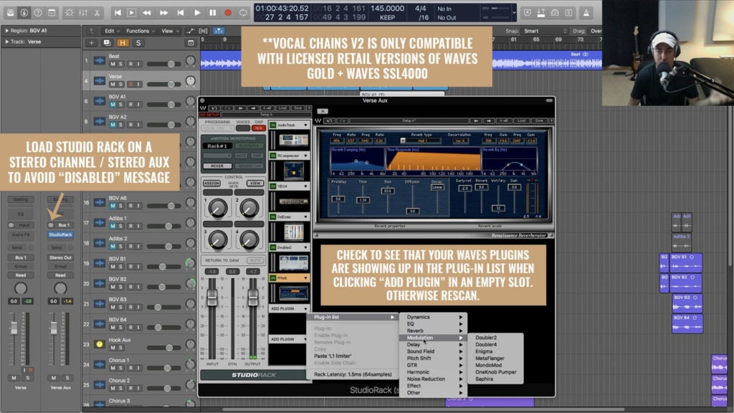Click the BGV B3 track icon
Image resolution: width=734 pixels, height=413 pixels.
99,303
